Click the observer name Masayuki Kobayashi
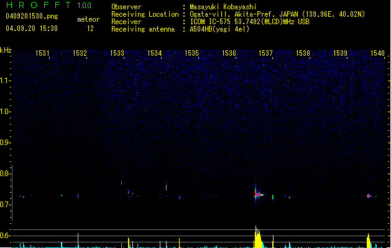This screenshot has height=248, width=391. [223, 7]
